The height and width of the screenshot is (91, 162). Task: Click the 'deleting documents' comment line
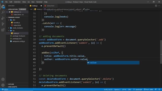pyautogui.click(x=53, y=76)
